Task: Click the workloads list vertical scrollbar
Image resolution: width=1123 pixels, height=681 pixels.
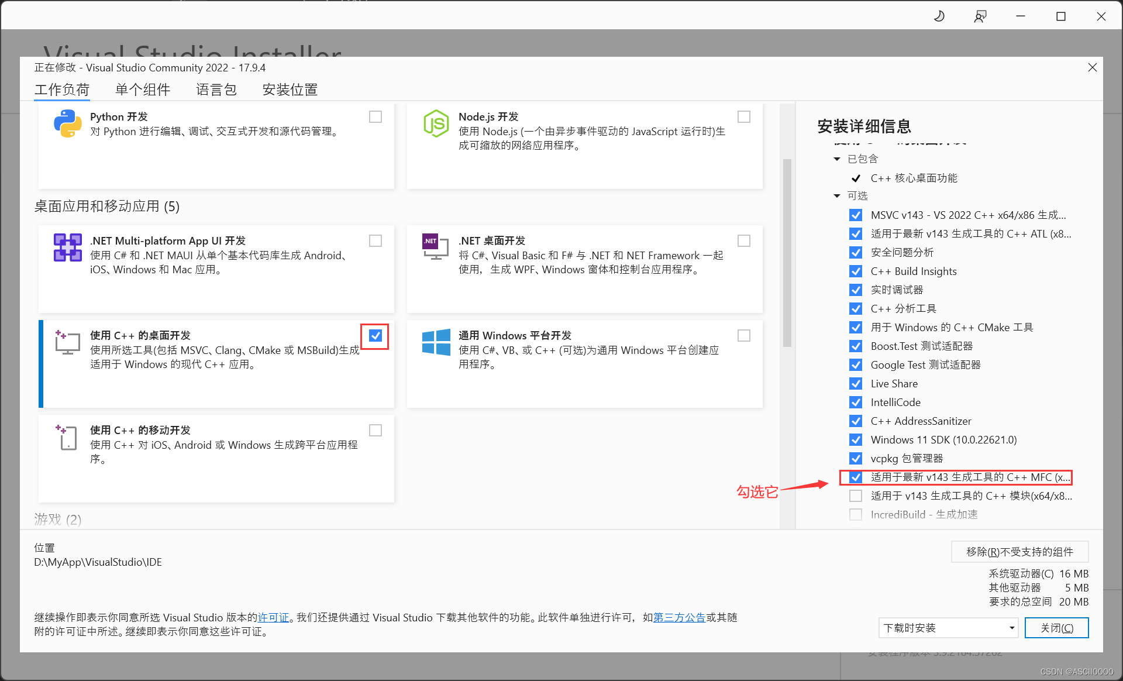Action: pyautogui.click(x=787, y=252)
